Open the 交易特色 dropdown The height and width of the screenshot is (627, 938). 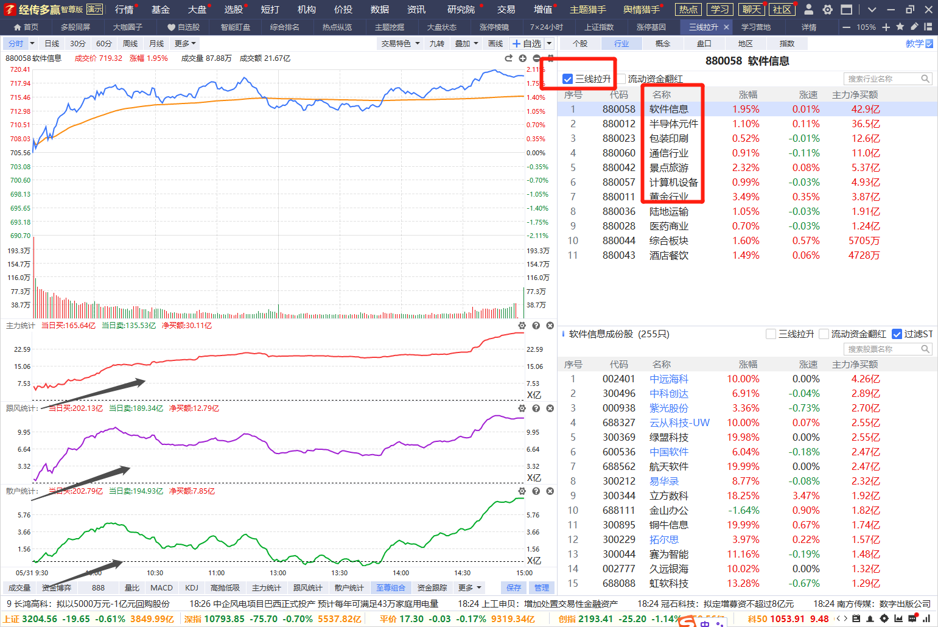pyautogui.click(x=401, y=44)
